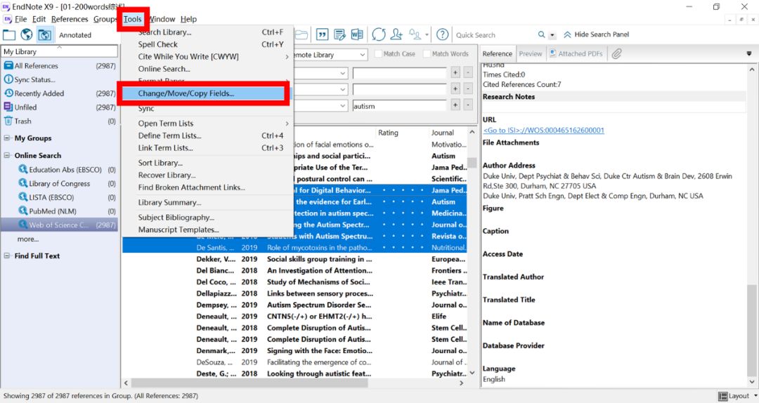
Task: Toggle the Match Words checkbox
Action: tap(427, 53)
